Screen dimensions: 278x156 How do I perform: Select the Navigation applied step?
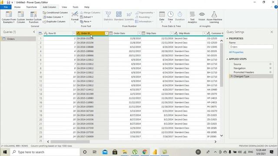(x=239, y=68)
